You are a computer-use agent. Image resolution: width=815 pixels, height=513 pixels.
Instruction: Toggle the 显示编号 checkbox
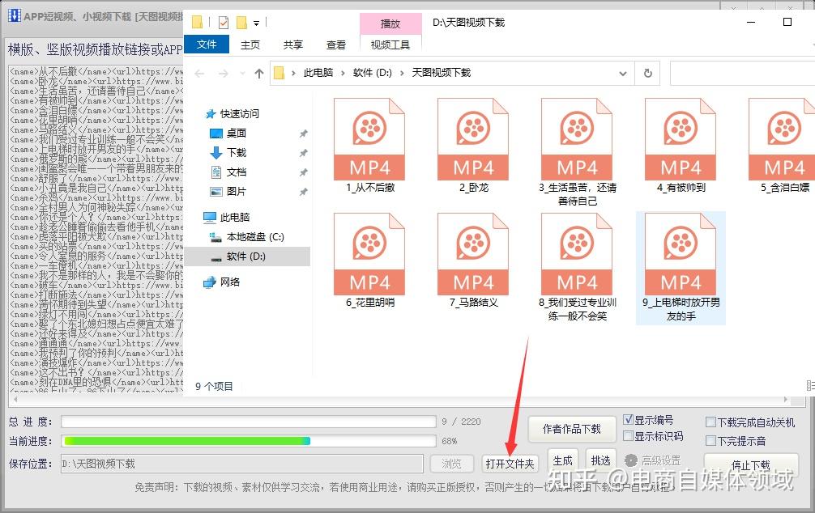pos(628,419)
